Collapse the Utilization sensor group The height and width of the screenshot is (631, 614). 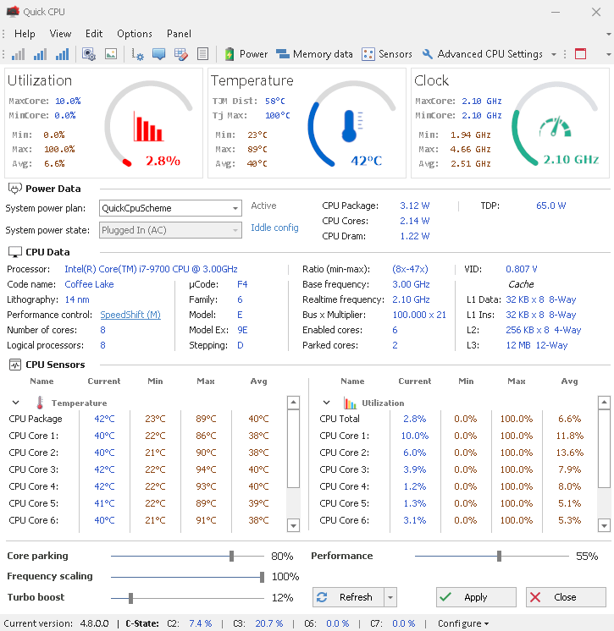327,403
